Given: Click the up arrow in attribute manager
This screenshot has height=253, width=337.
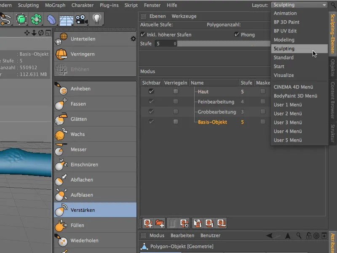Looking at the screenshot, I should [288, 236].
